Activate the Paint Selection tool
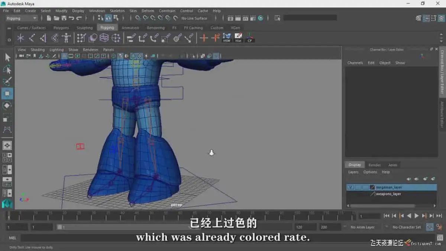446x251 pixels. 7,81
